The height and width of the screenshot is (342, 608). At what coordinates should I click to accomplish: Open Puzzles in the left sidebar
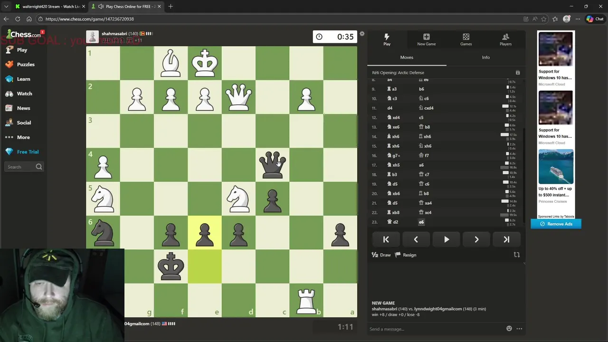click(26, 65)
